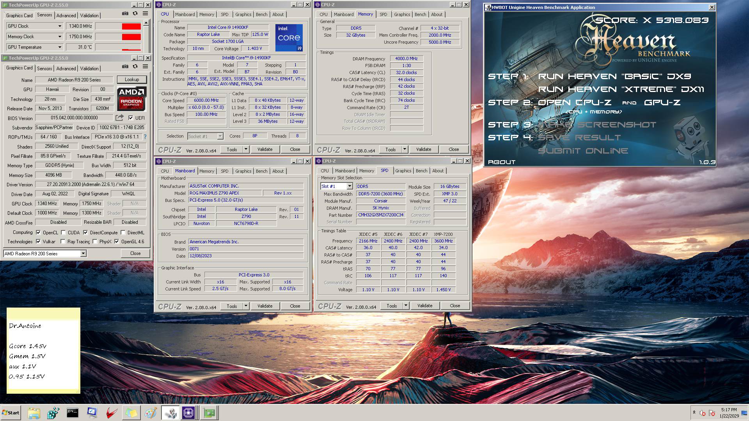Click the AMD Radeon Graphics logo

pyautogui.click(x=131, y=99)
